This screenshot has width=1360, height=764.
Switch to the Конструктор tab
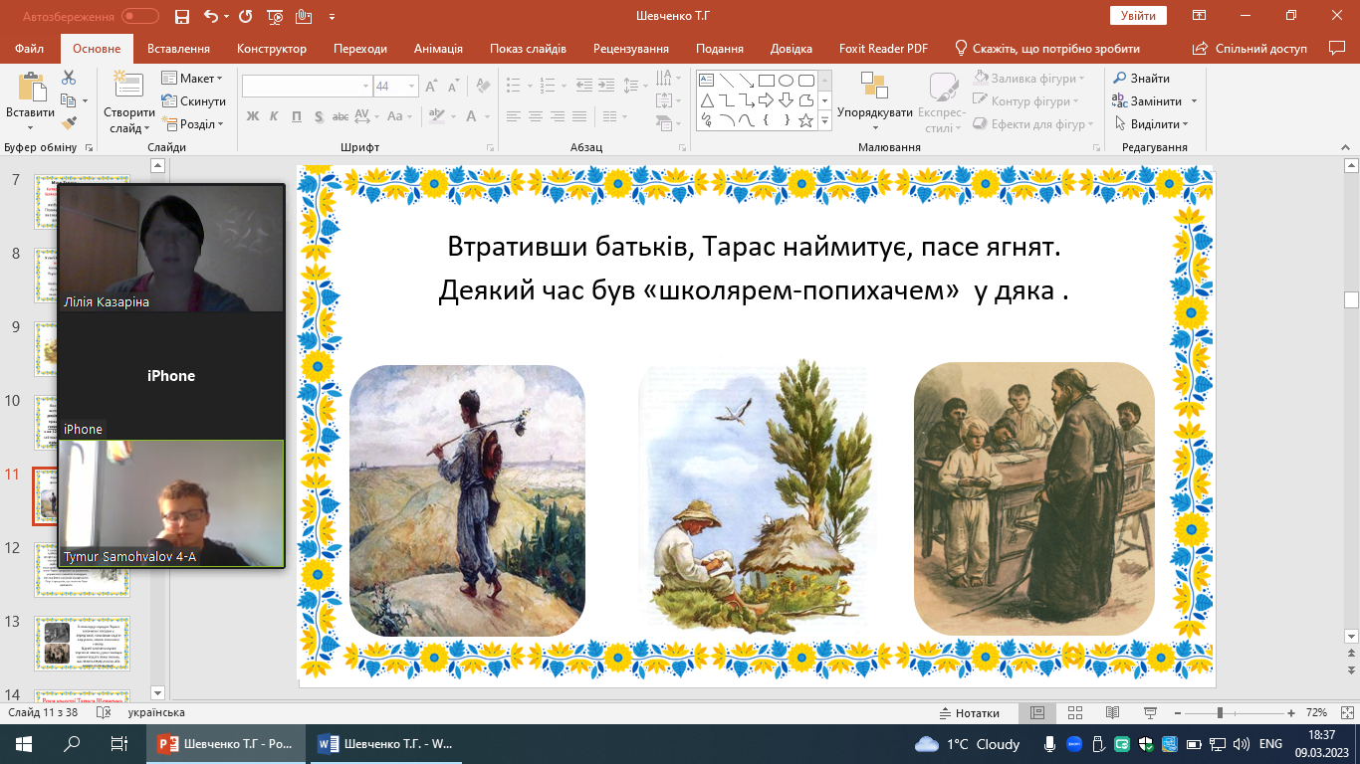(x=272, y=49)
